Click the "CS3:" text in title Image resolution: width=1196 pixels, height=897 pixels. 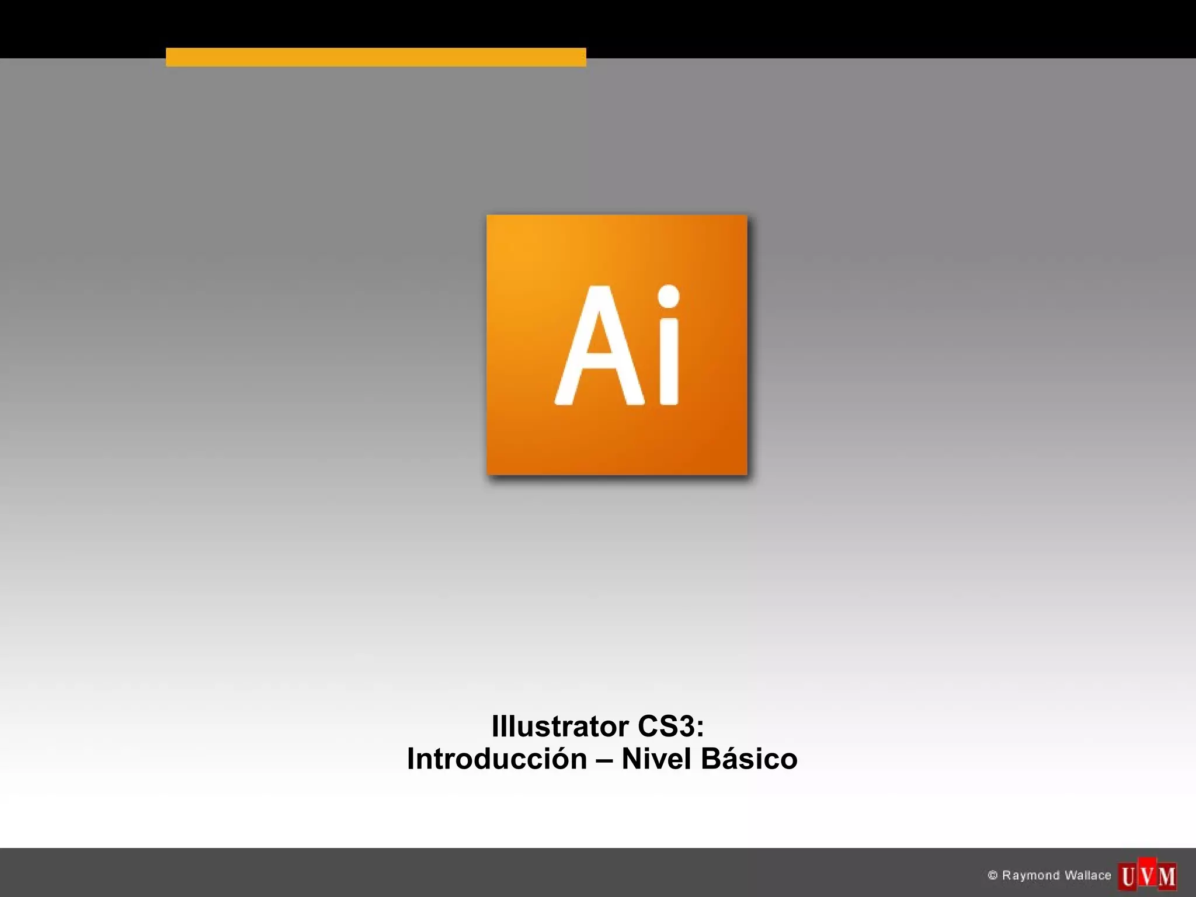point(670,726)
